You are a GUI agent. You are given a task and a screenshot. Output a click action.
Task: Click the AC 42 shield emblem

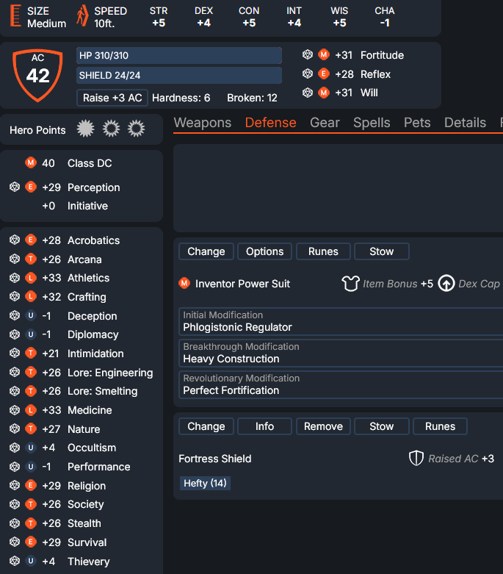(38, 75)
